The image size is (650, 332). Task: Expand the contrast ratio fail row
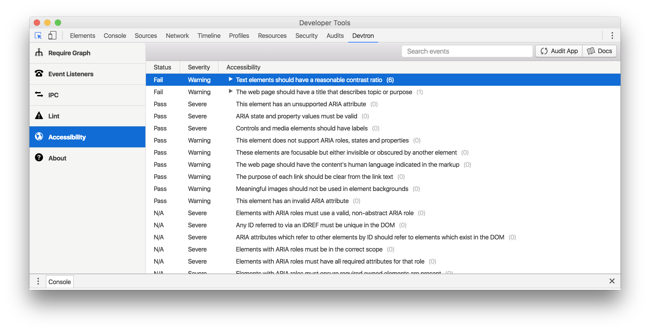point(230,80)
